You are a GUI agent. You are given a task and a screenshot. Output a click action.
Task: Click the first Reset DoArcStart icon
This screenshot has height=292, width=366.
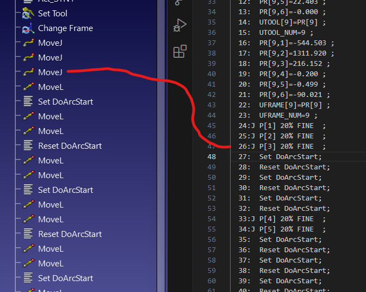[x=28, y=146]
